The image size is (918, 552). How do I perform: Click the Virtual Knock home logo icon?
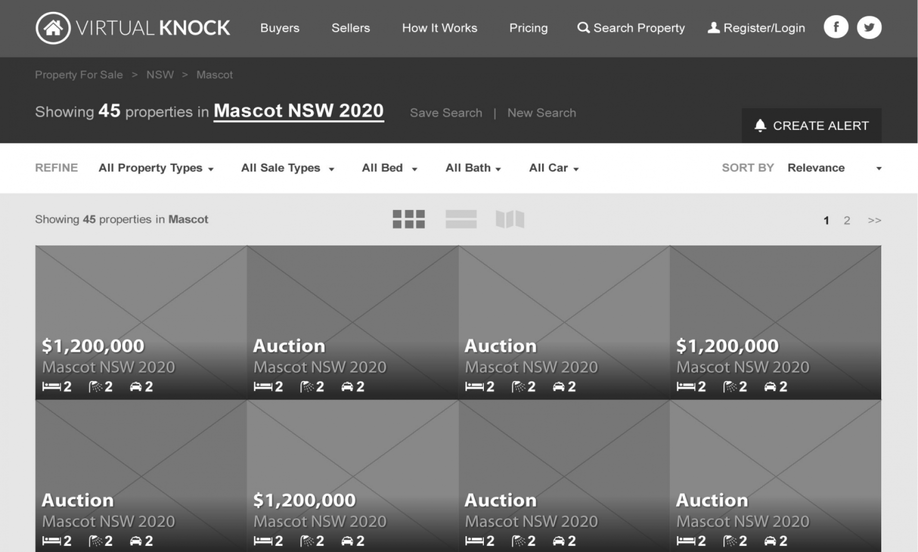[x=53, y=28]
